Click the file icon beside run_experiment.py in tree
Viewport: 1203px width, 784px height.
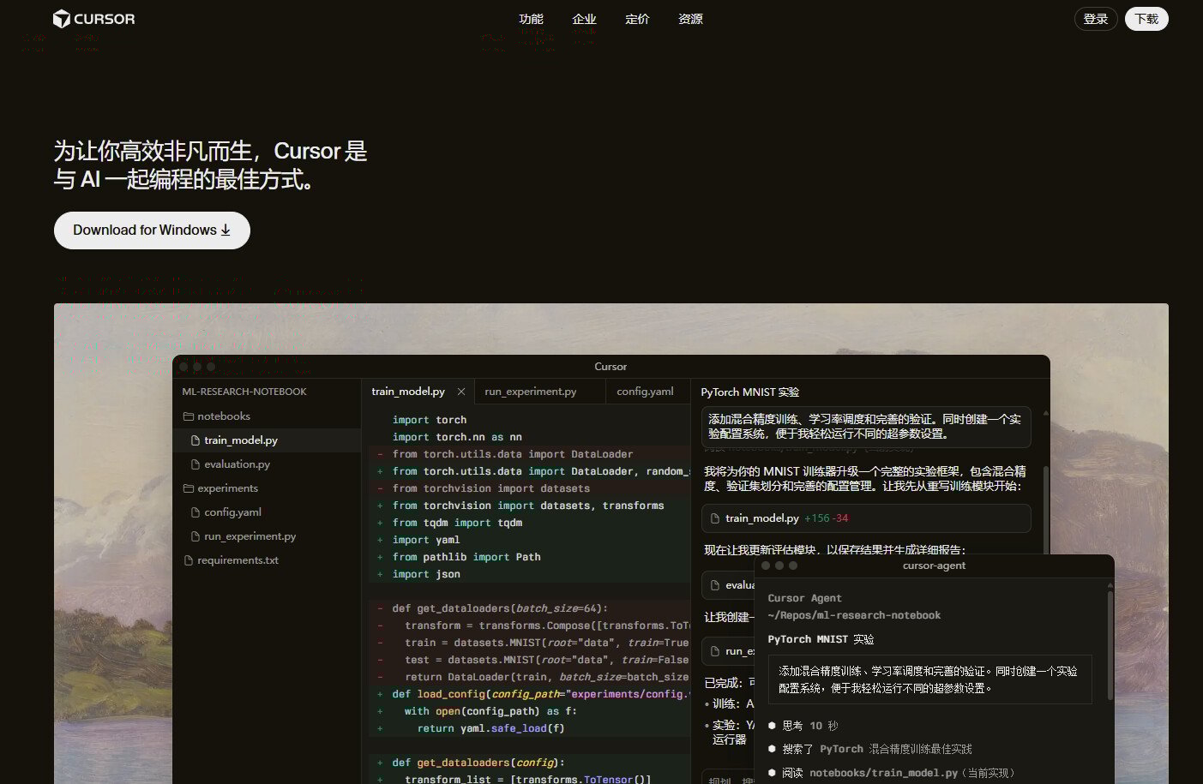[195, 536]
